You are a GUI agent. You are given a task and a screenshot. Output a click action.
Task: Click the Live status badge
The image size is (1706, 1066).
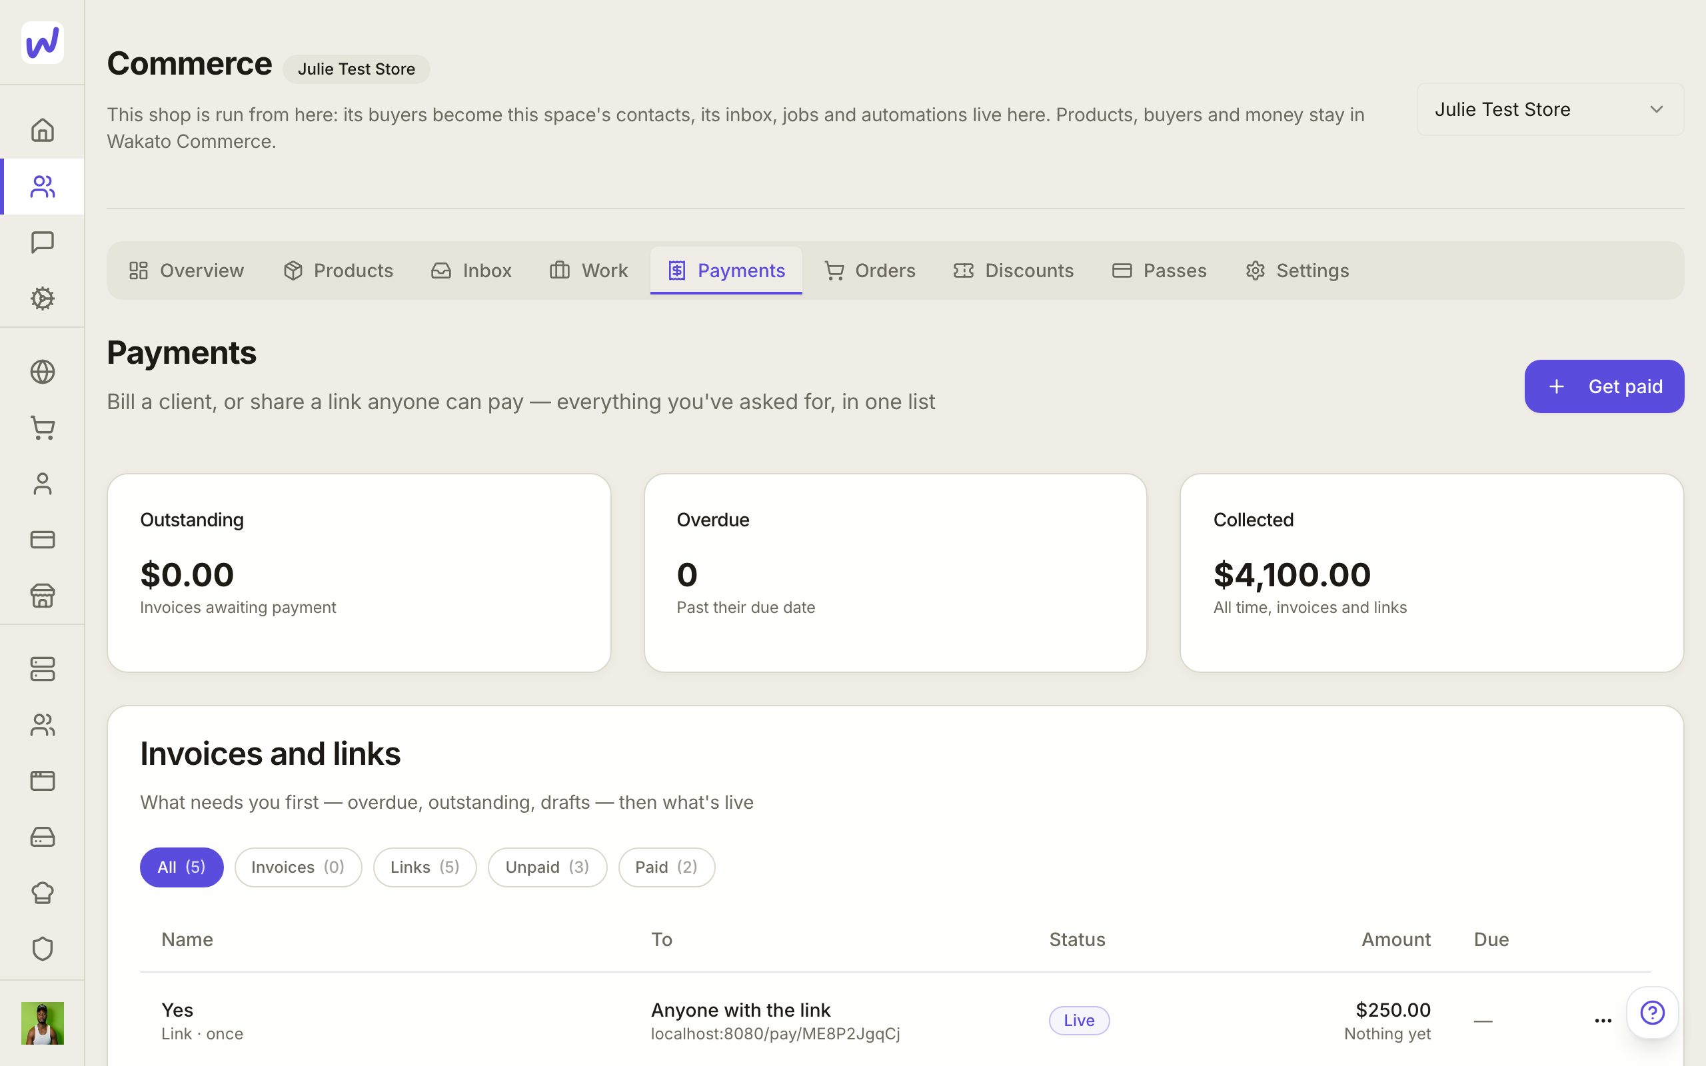point(1079,1020)
